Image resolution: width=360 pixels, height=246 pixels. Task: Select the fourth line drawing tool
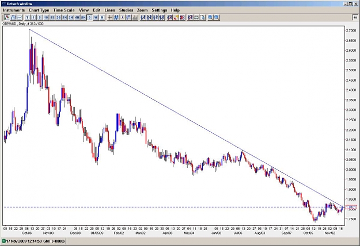[162, 17]
